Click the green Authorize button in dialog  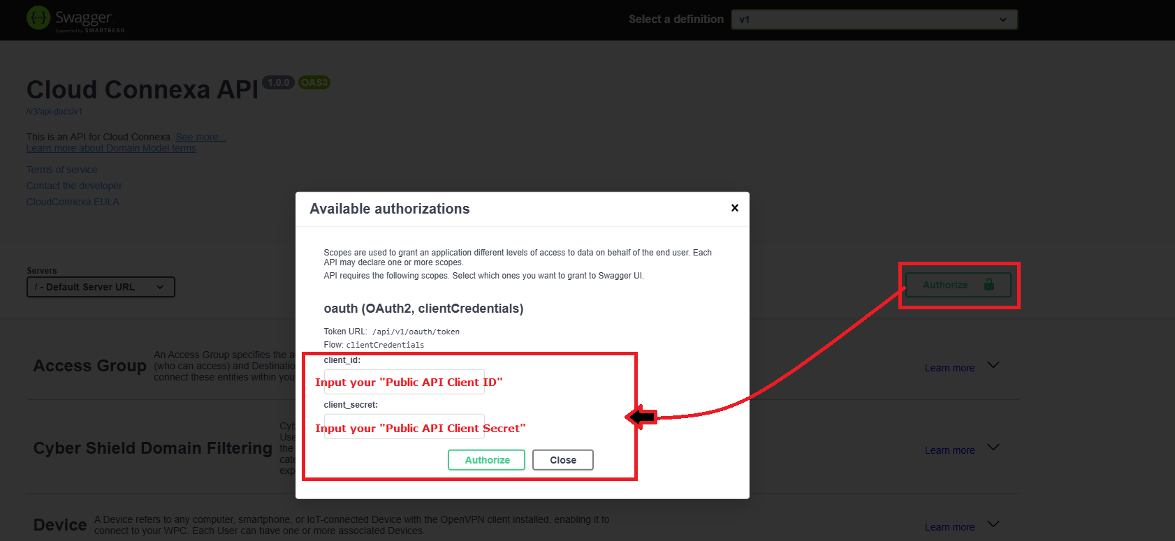[x=486, y=460]
